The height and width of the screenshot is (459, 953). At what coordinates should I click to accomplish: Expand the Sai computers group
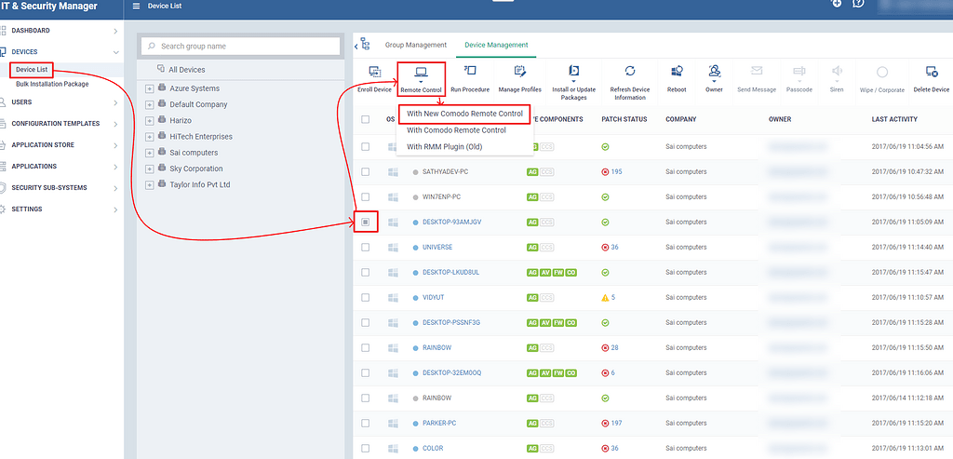150,153
